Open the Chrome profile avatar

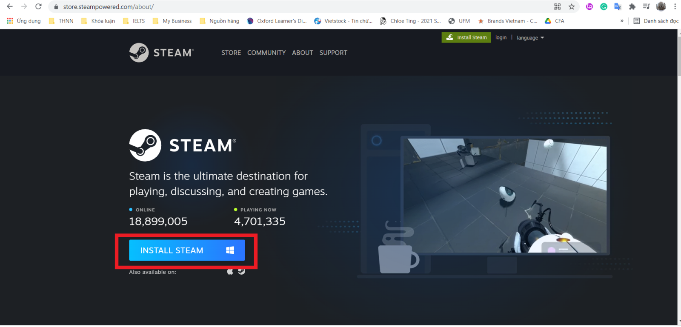click(661, 6)
